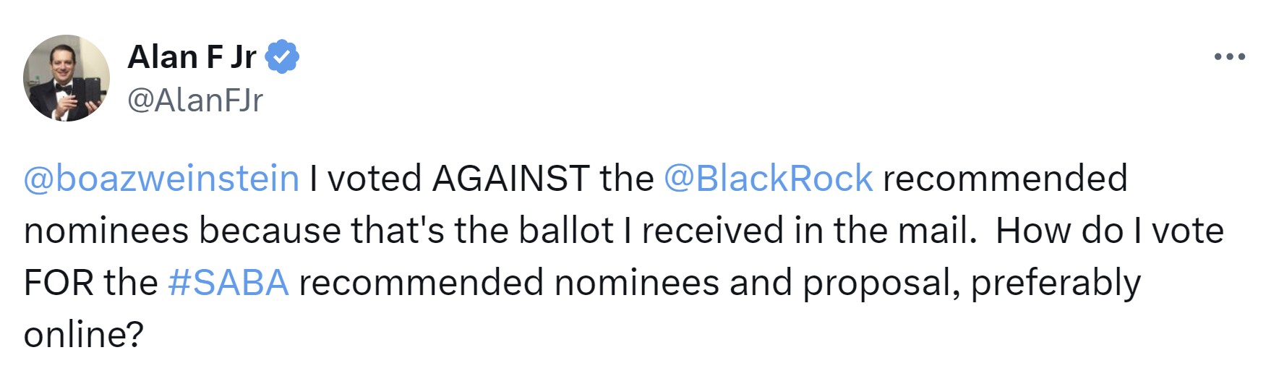Open the @boazweinstein mention link
Image resolution: width=1279 pixels, height=384 pixels.
point(161,179)
